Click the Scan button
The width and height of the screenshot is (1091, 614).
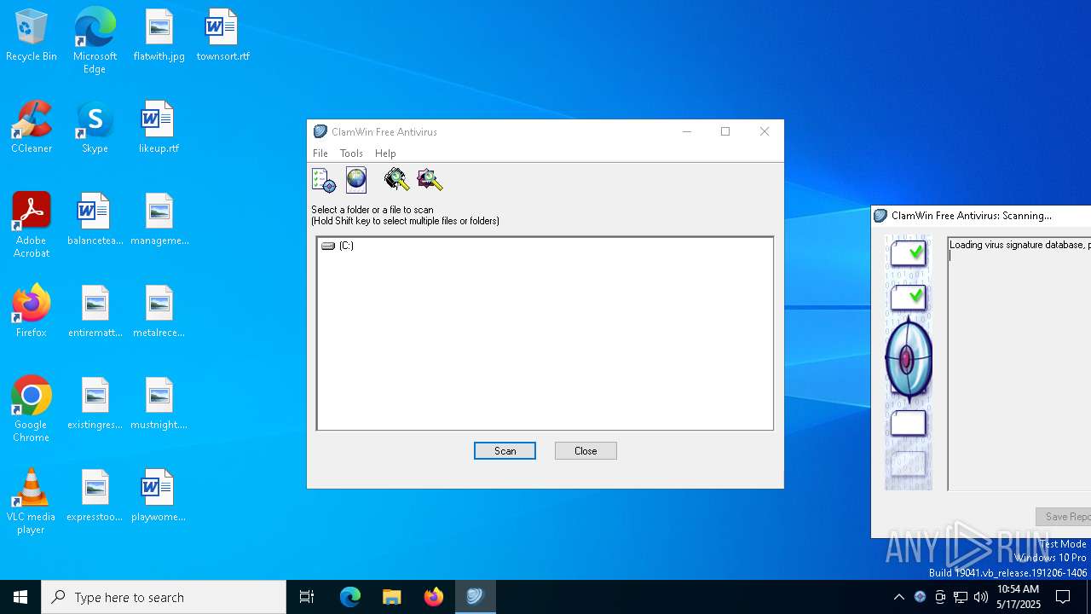coord(505,451)
